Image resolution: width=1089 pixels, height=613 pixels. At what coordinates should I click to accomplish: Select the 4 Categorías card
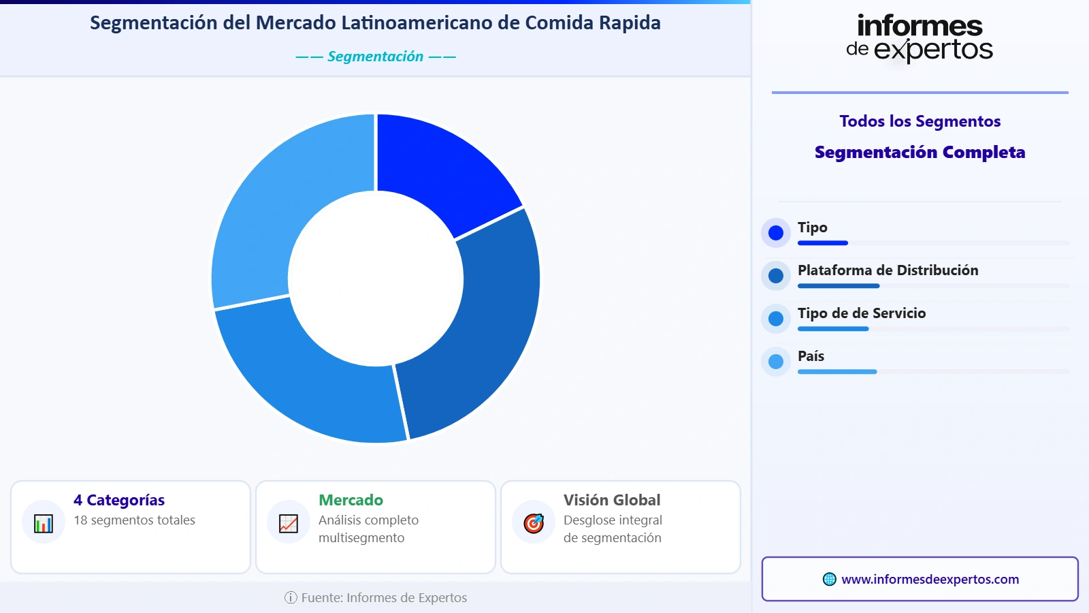pos(131,527)
